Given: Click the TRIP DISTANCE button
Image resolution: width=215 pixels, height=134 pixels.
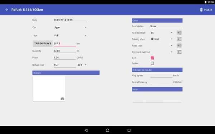Looking at the screenshot, I should (43, 44).
